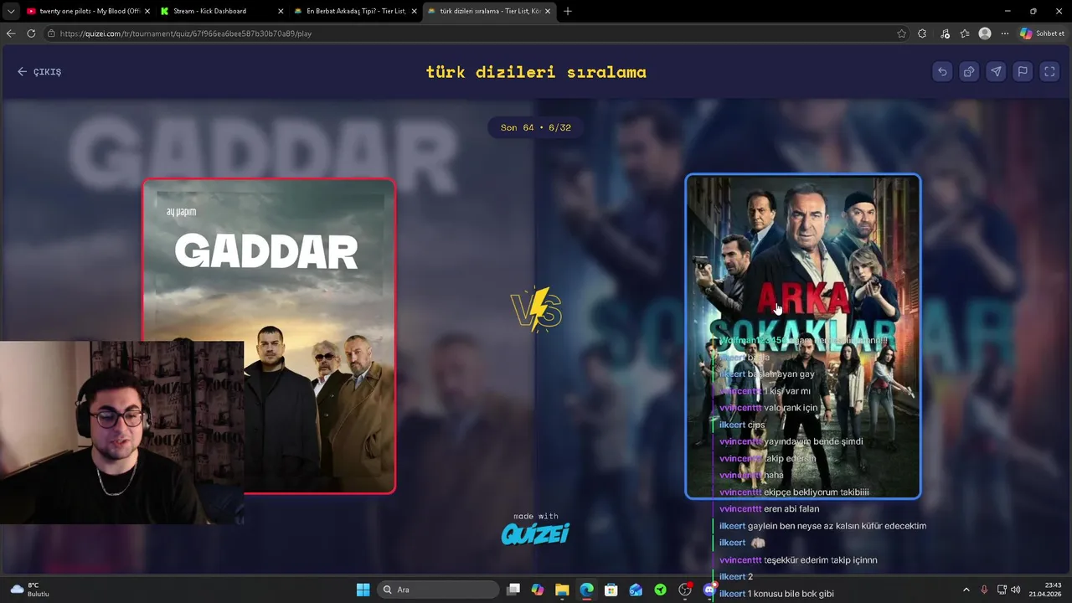1072x603 pixels.
Task: Show hidden system tray icons
Action: (x=966, y=590)
